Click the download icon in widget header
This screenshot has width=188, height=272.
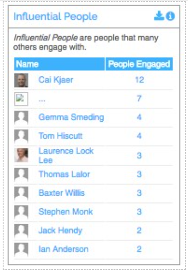tap(159, 16)
